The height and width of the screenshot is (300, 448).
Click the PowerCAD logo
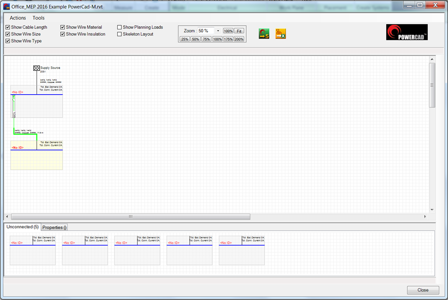pos(407,32)
